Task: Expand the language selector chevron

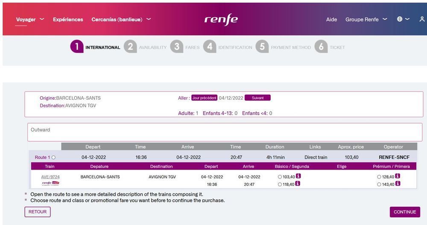Action: tap(407, 19)
